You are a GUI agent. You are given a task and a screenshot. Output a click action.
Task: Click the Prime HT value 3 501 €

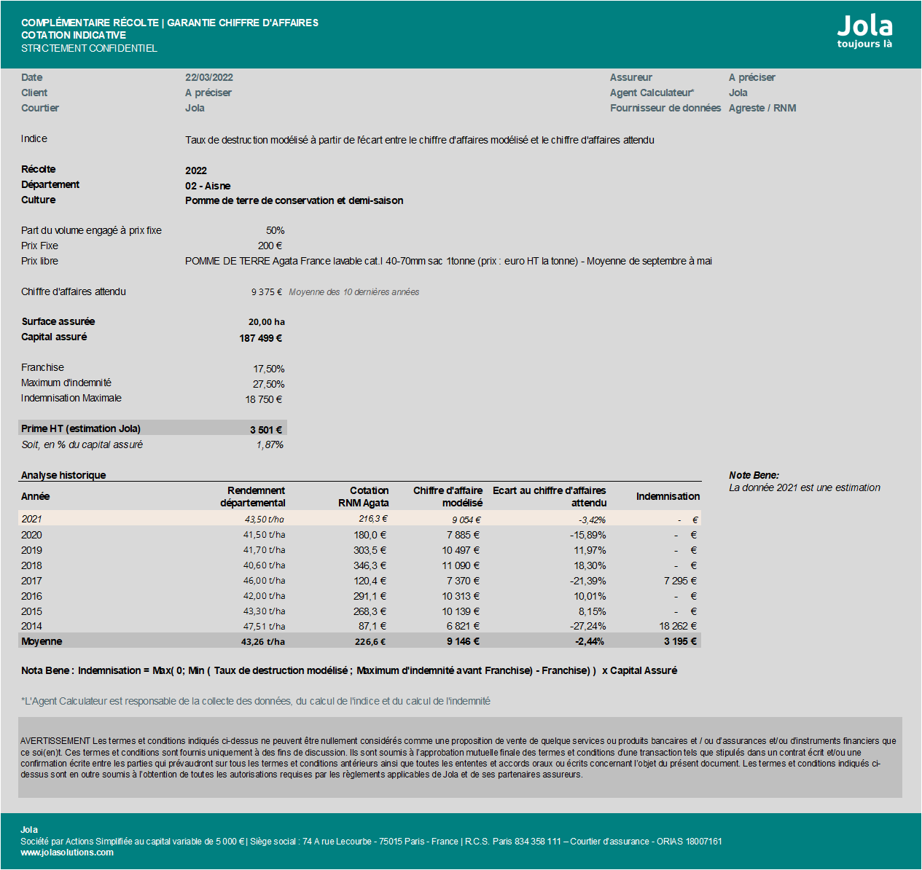tap(266, 430)
